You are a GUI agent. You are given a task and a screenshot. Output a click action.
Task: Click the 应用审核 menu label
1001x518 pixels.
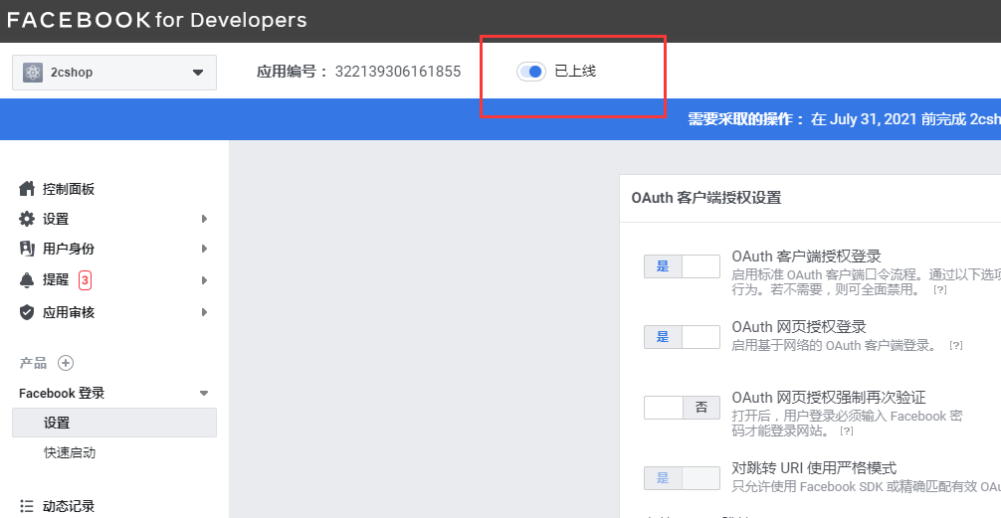69,312
